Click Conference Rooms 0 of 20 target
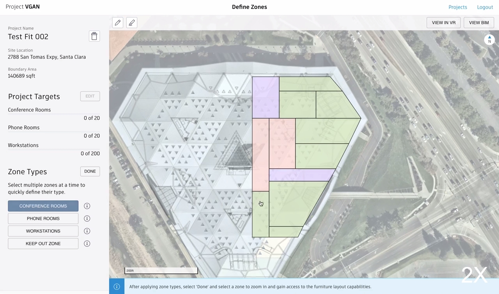 (54, 114)
